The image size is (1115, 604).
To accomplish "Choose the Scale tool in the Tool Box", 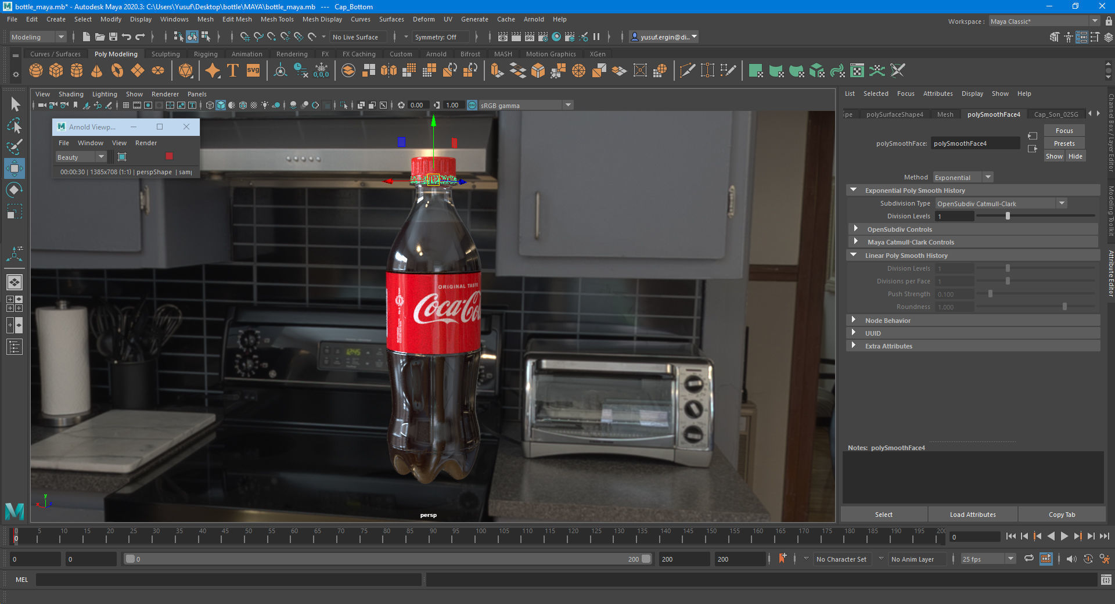I will 15,211.
